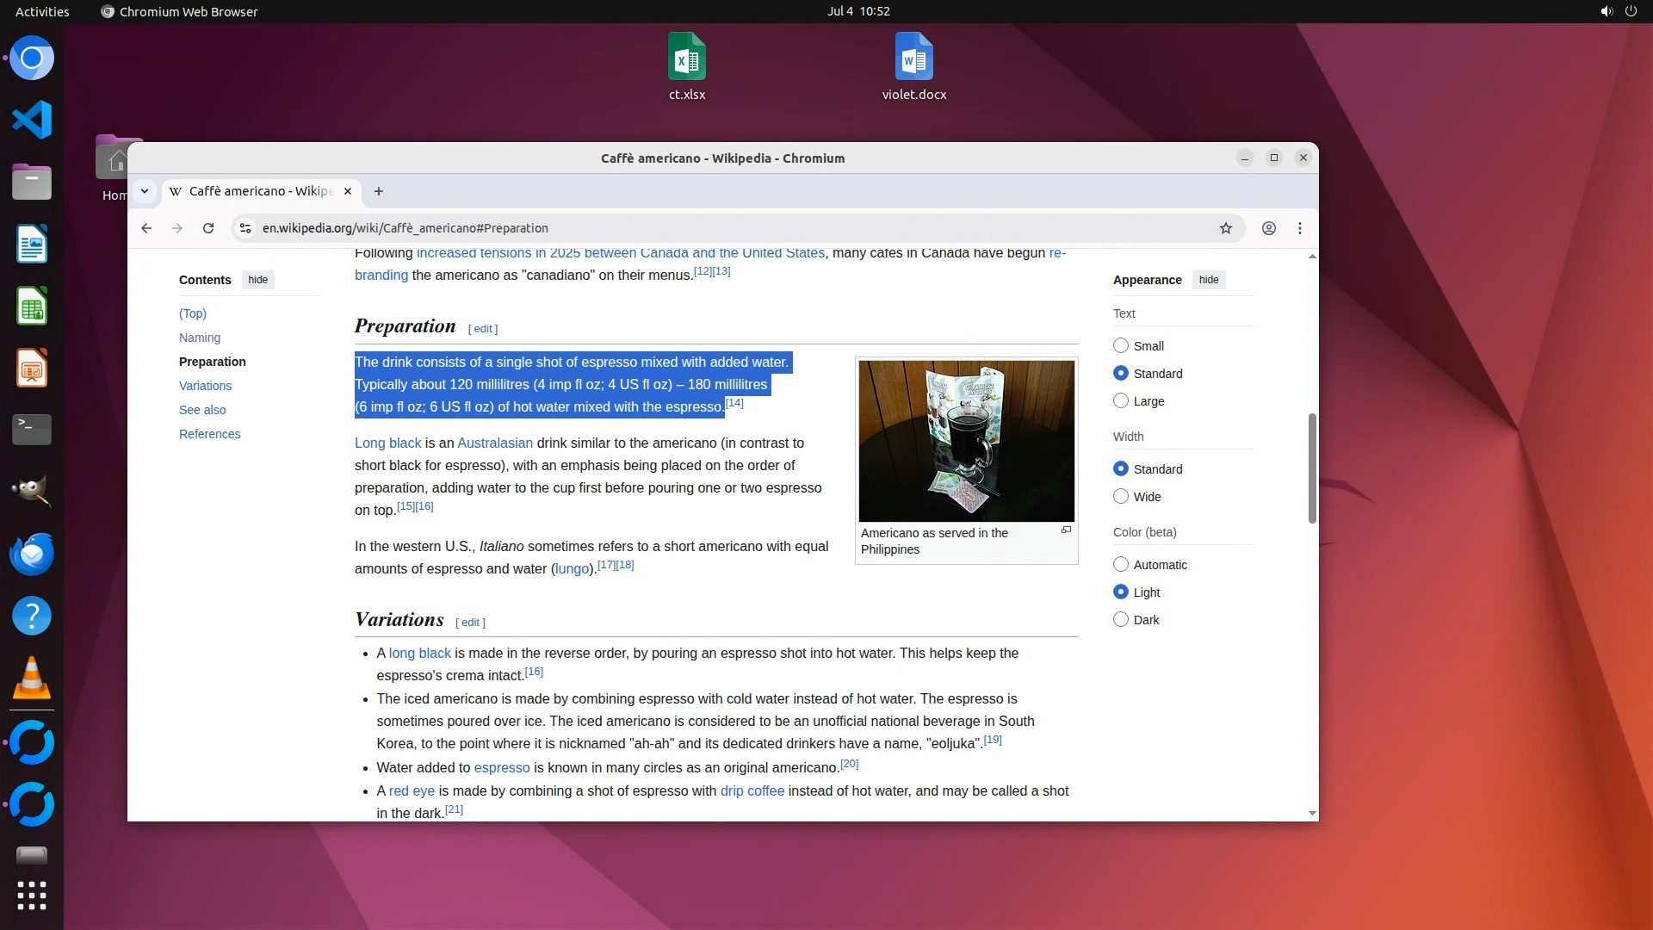1653x930 pixels.
Task: Follow the Long black link in Preparation
Action: [x=387, y=443]
